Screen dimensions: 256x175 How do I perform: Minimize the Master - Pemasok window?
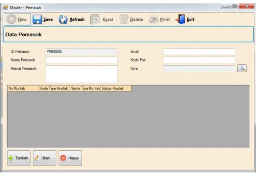point(225,6)
